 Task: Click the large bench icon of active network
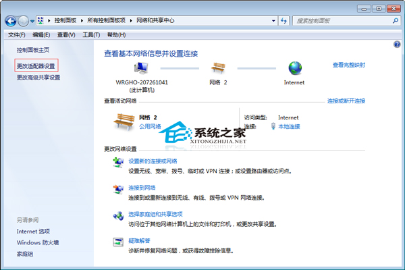coord(124,122)
